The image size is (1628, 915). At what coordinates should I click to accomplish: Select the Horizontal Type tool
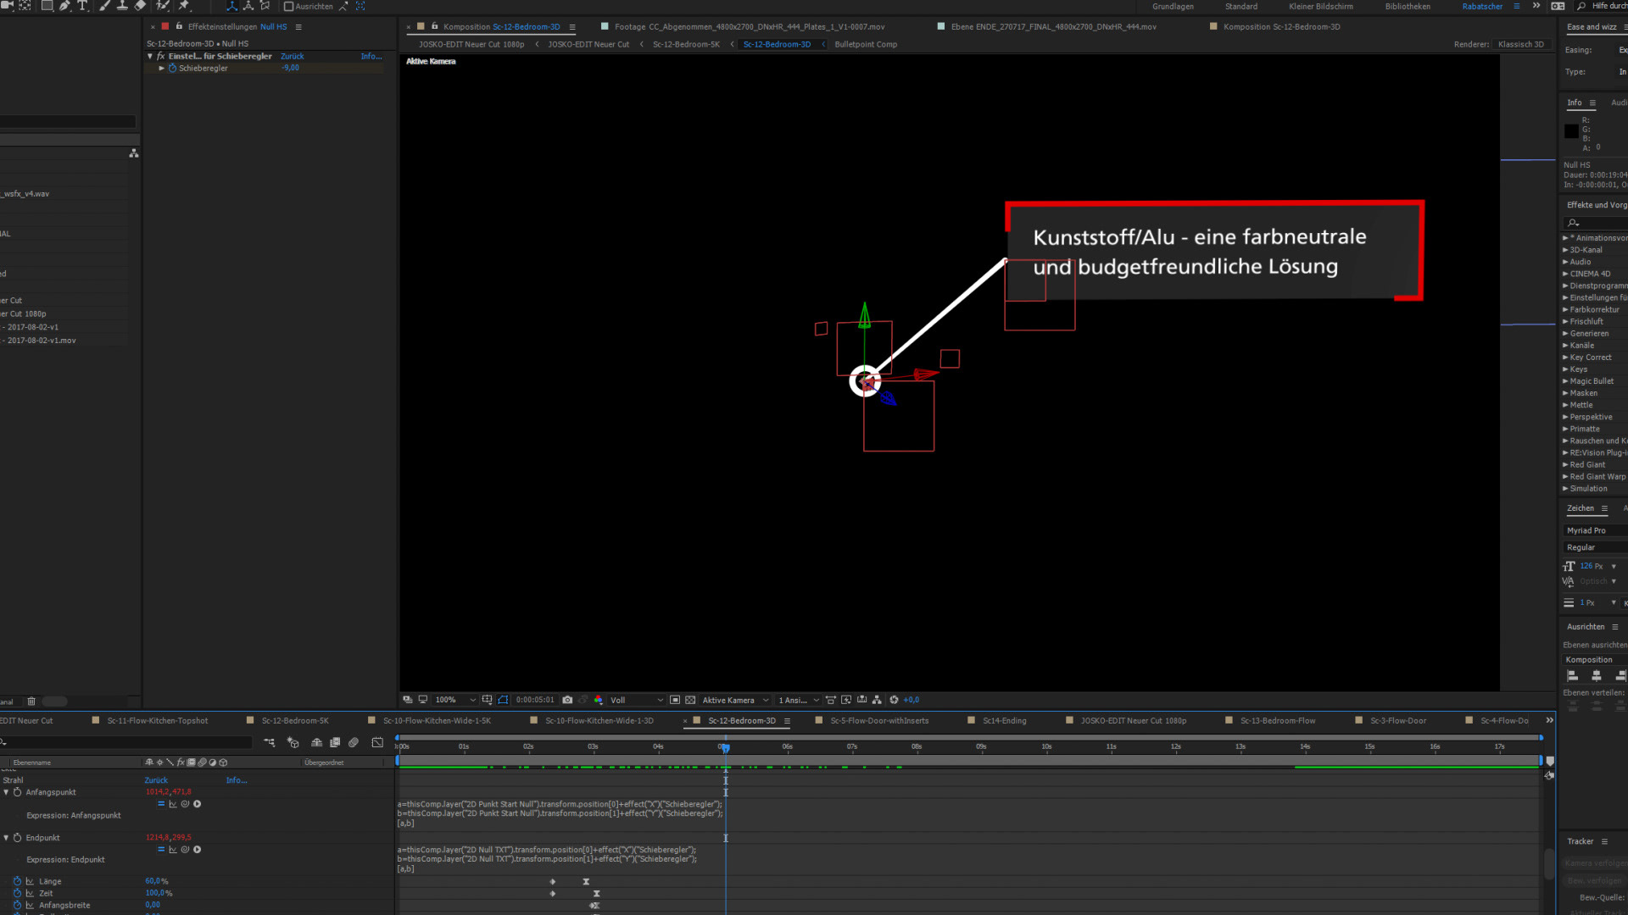82,6
